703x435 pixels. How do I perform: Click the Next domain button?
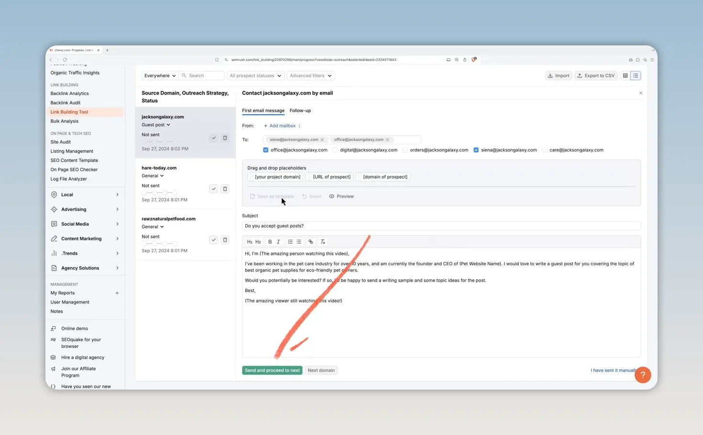[x=321, y=370]
